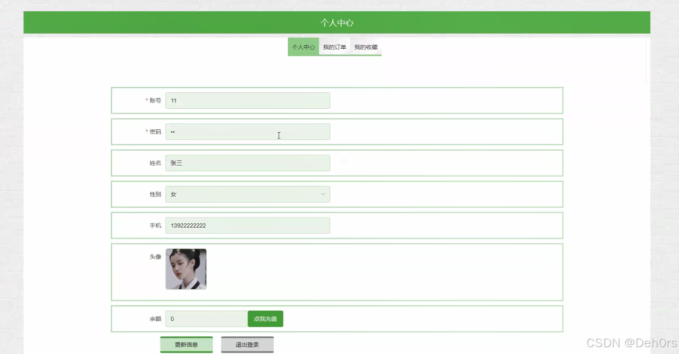Image resolution: width=679 pixels, height=354 pixels.
Task: Click the 个人中心 page header title
Action: pyautogui.click(x=337, y=22)
